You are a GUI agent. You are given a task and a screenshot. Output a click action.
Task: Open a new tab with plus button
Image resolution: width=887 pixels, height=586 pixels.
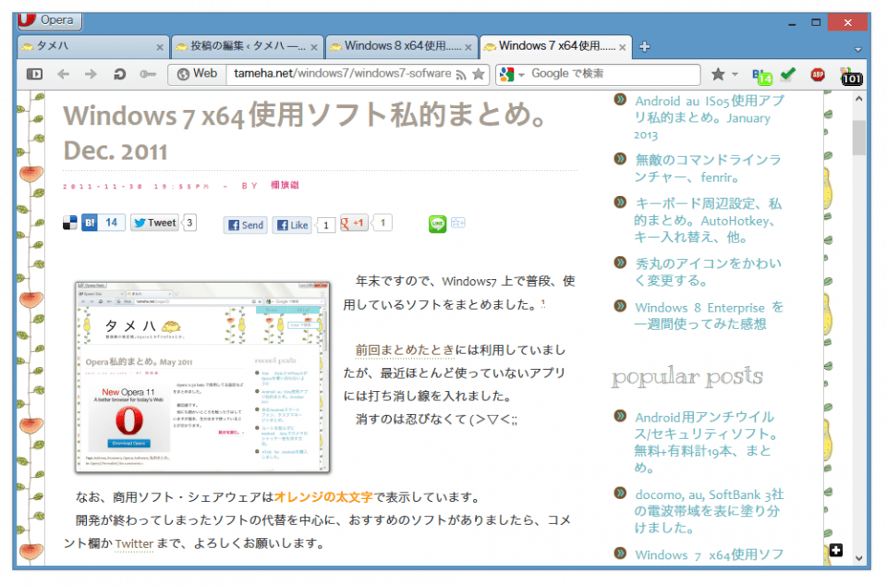644,47
